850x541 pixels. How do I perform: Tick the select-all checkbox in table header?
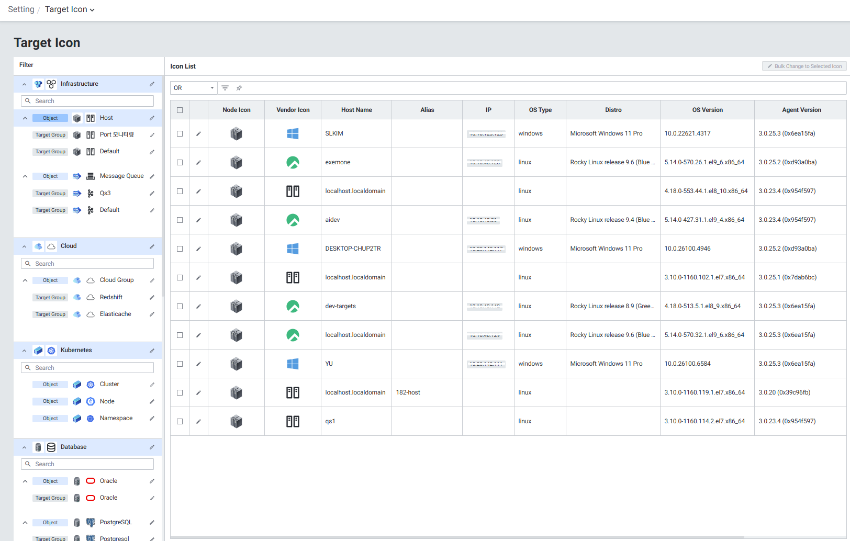click(180, 110)
